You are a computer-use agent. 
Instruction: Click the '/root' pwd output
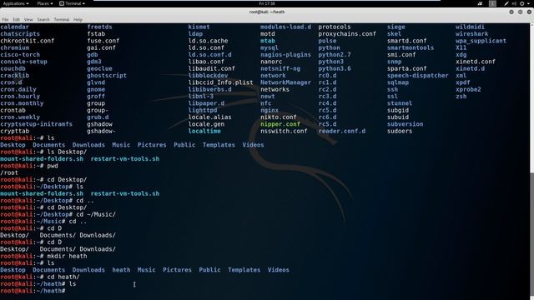(9, 172)
